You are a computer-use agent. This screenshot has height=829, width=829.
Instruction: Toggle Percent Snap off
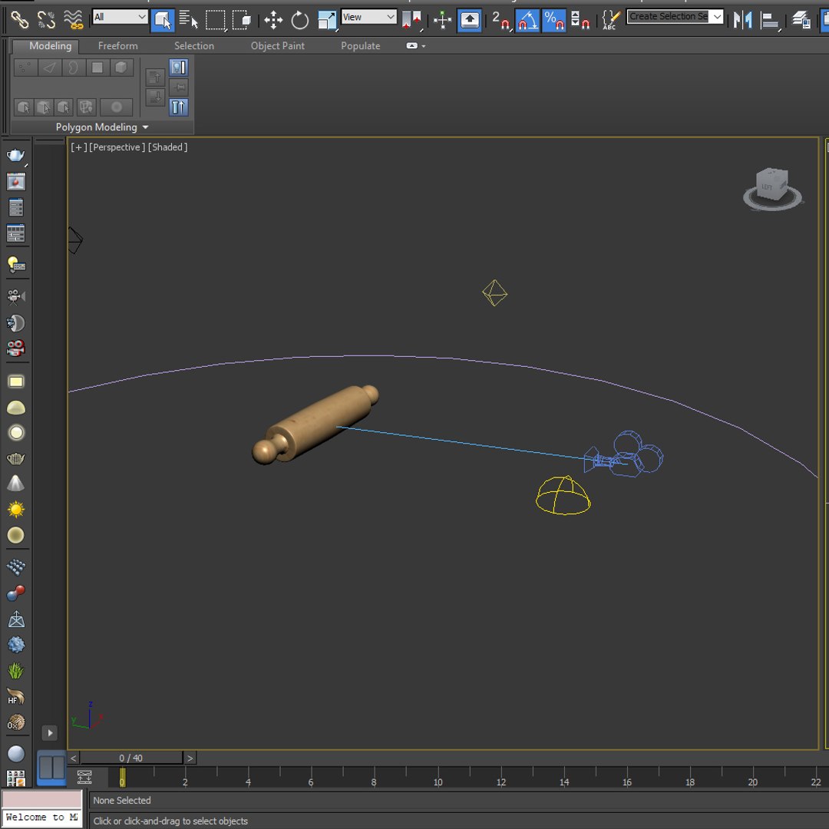pyautogui.click(x=553, y=20)
